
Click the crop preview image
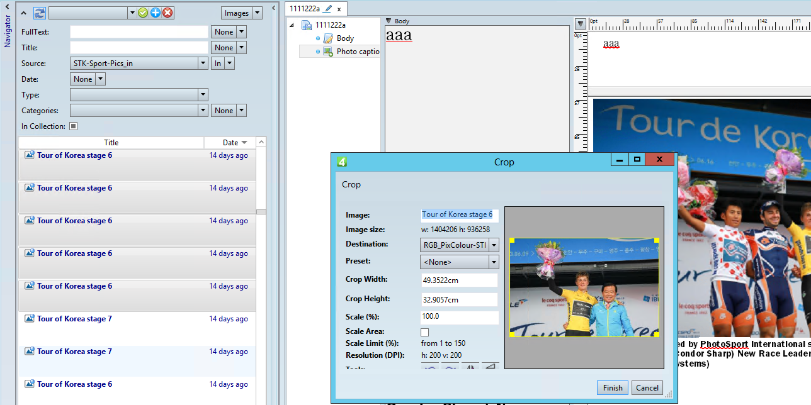(584, 287)
